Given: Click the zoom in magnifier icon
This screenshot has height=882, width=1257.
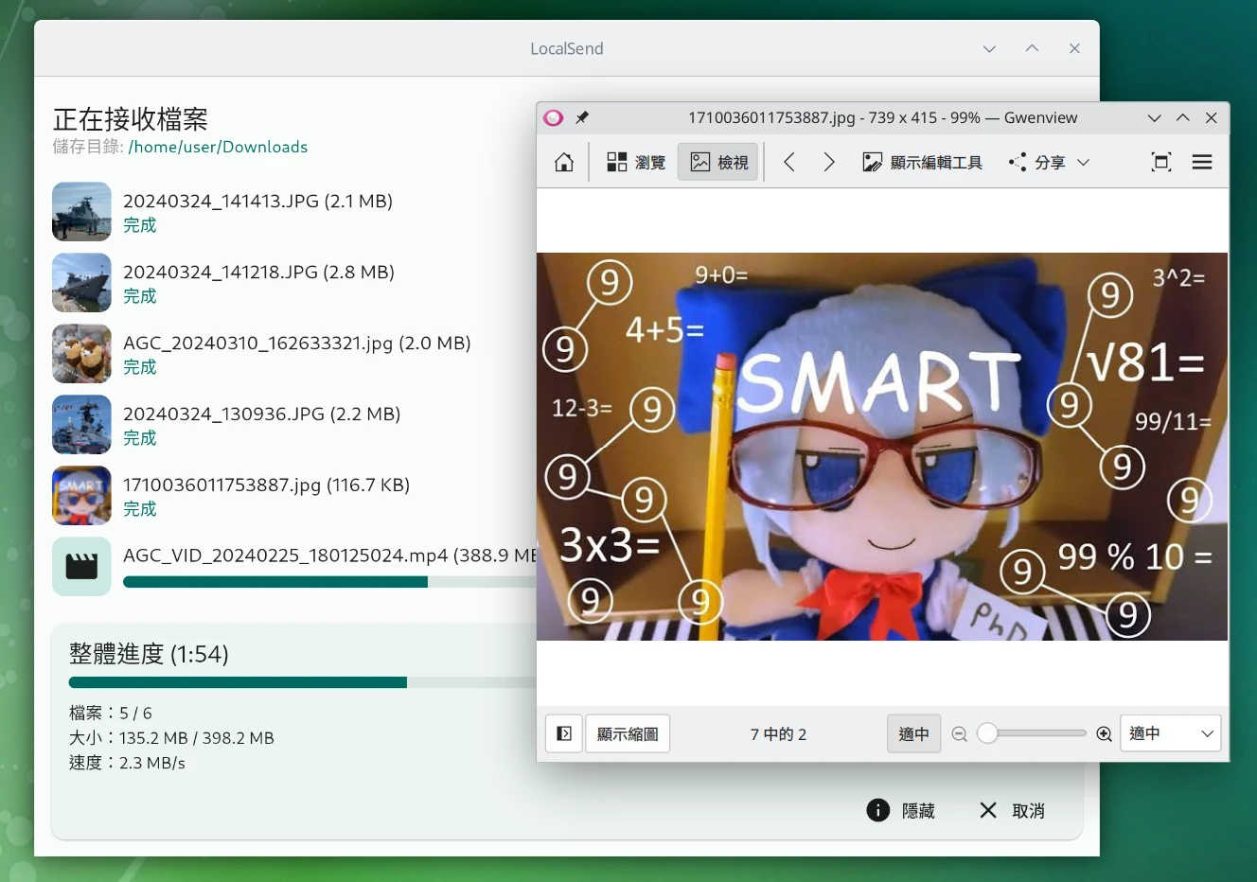Looking at the screenshot, I should click(1104, 734).
